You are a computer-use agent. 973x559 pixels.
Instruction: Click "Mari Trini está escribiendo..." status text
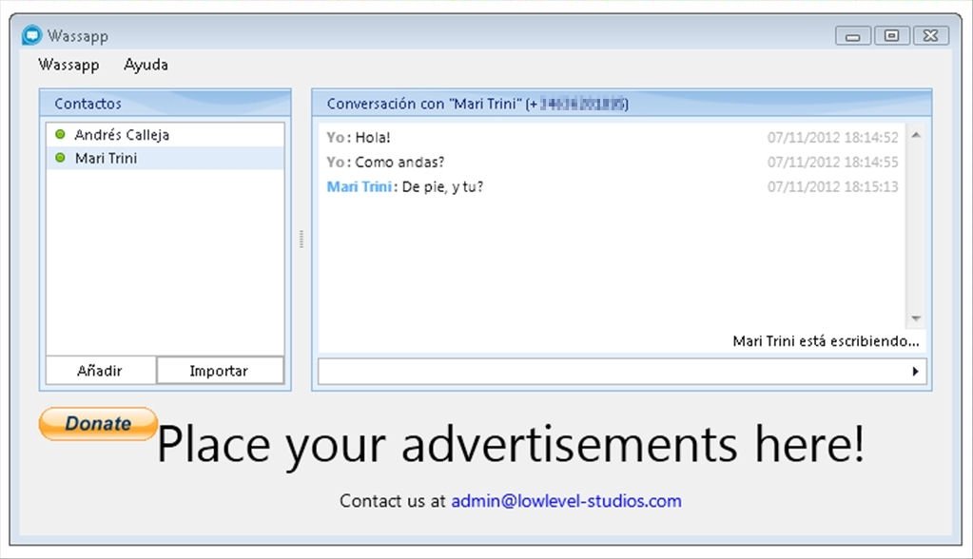click(826, 341)
